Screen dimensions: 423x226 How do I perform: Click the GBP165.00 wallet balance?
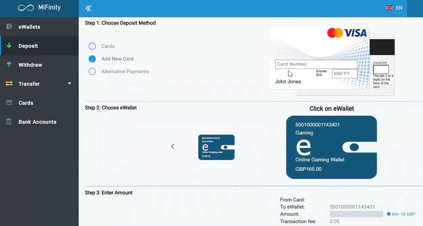[x=308, y=169]
